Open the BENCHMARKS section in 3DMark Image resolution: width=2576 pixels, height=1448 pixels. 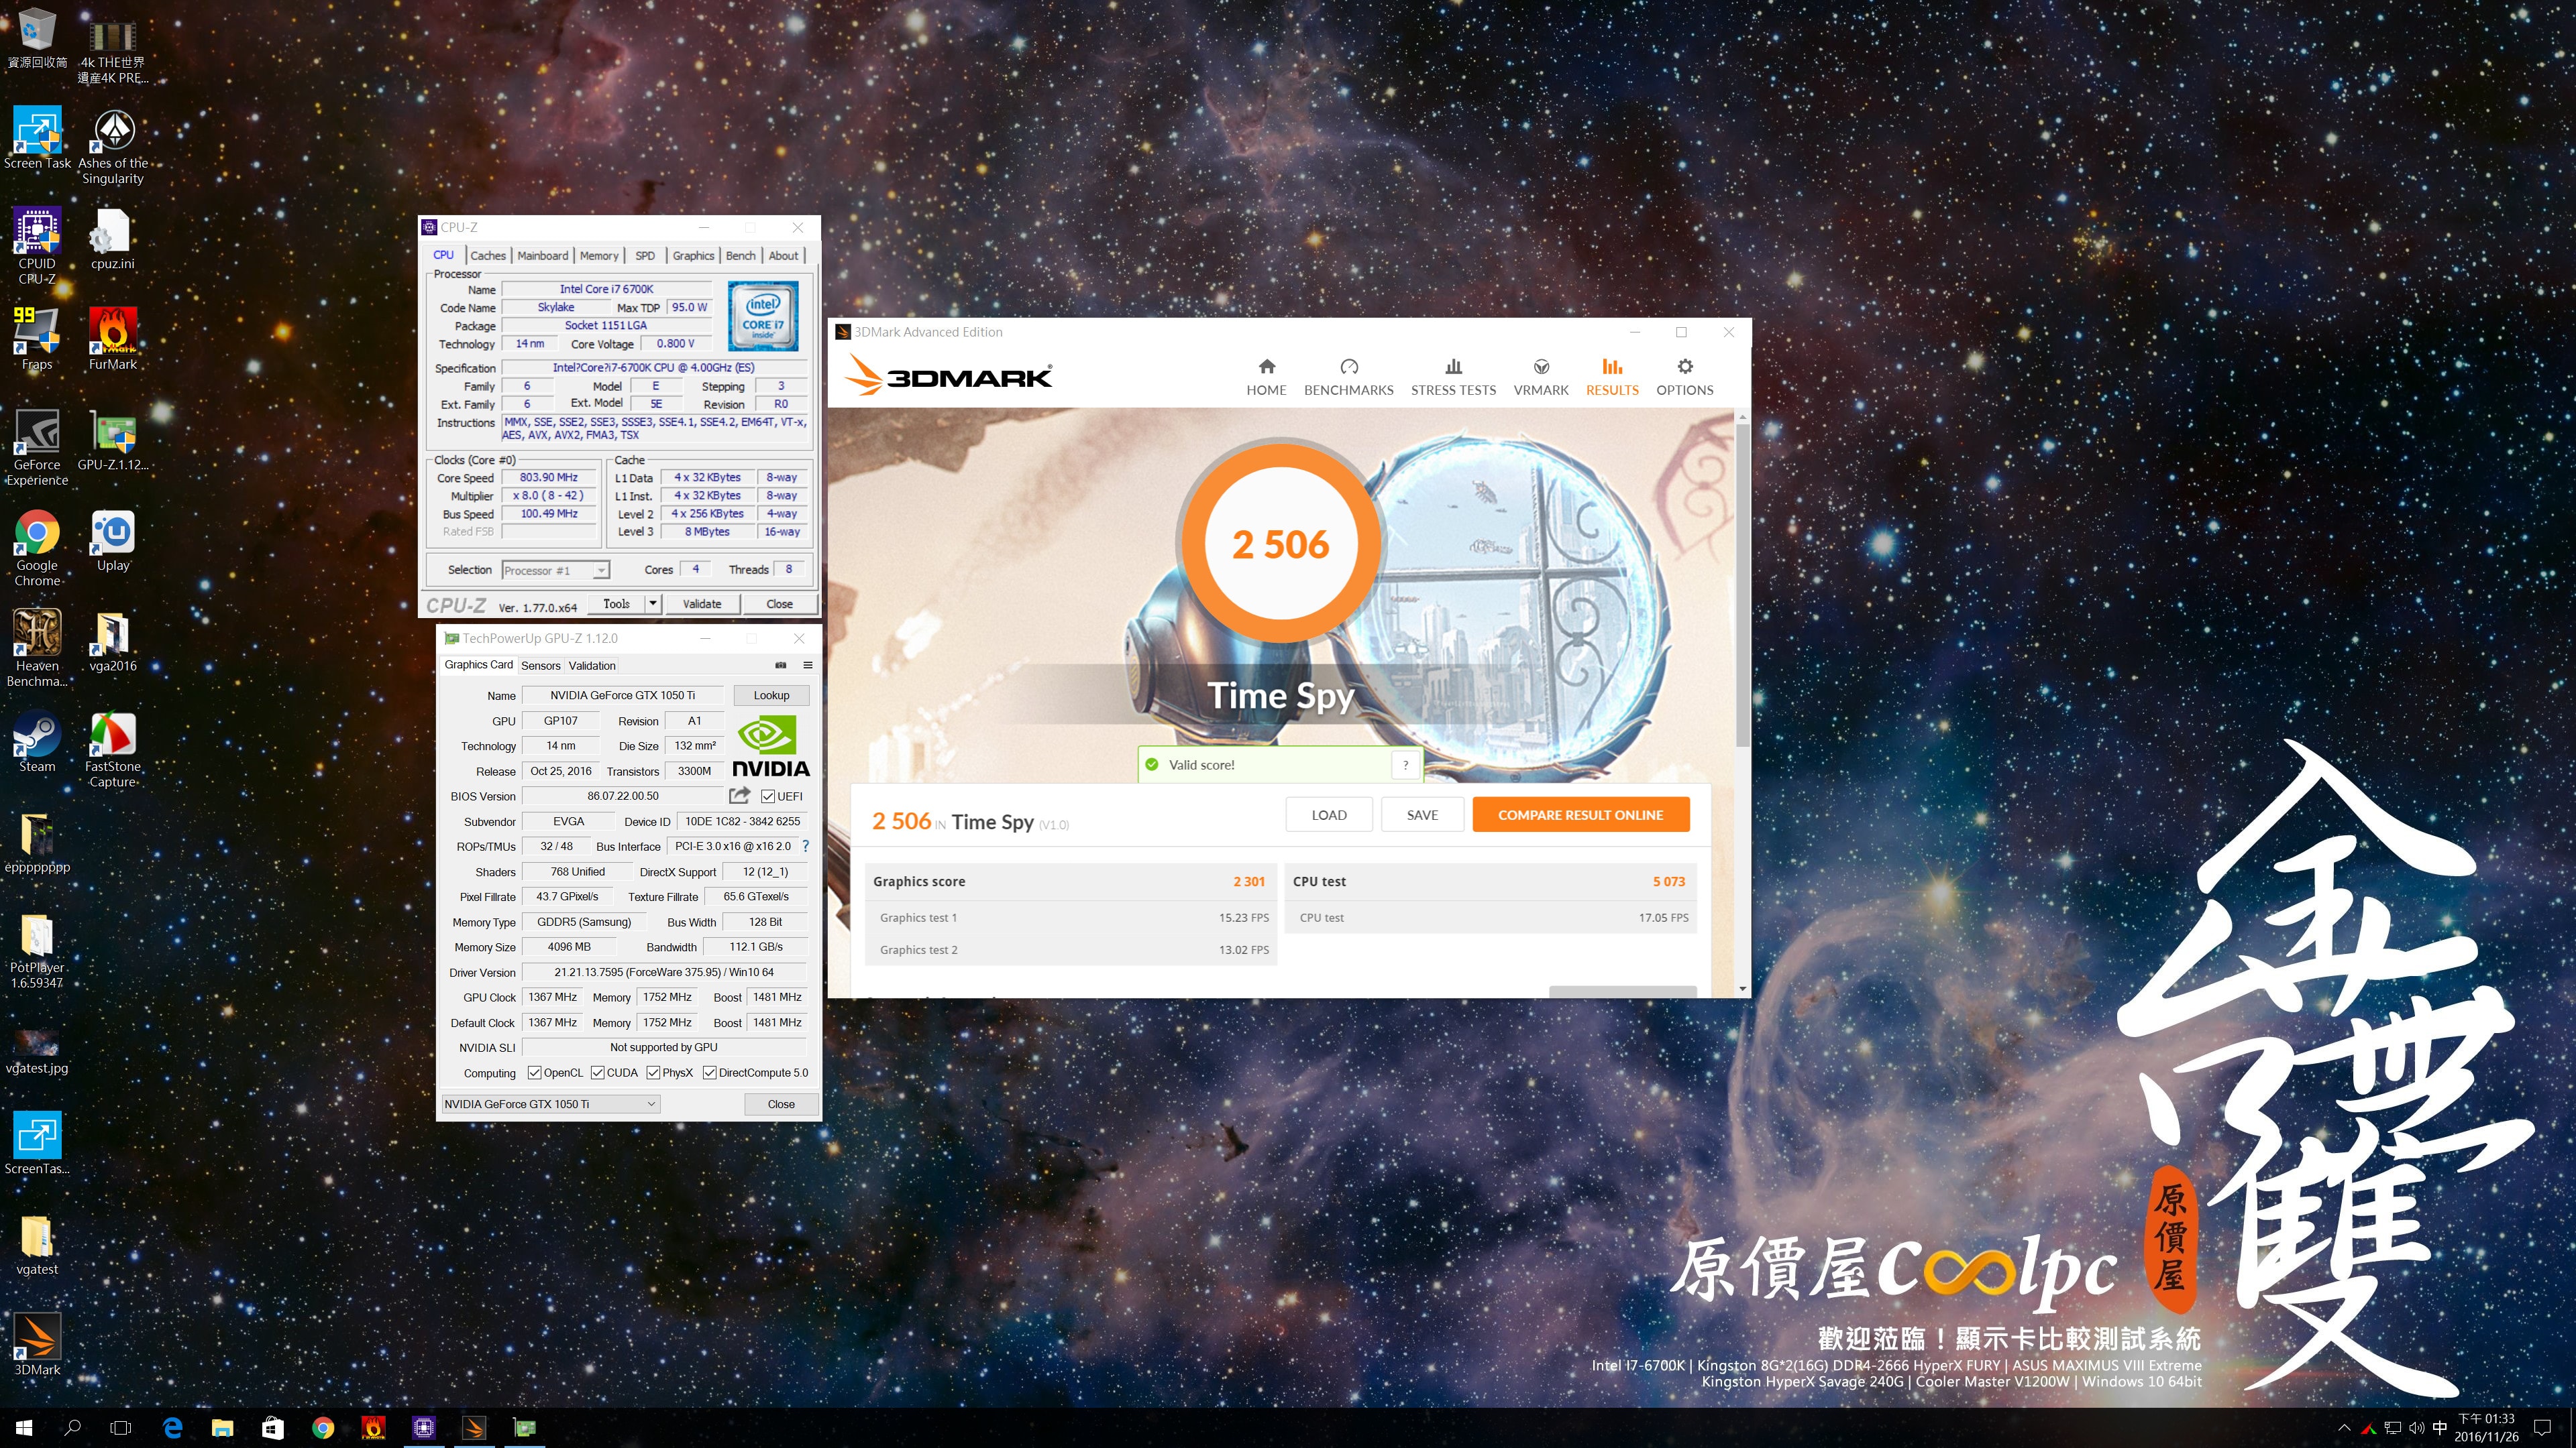pyautogui.click(x=1348, y=377)
